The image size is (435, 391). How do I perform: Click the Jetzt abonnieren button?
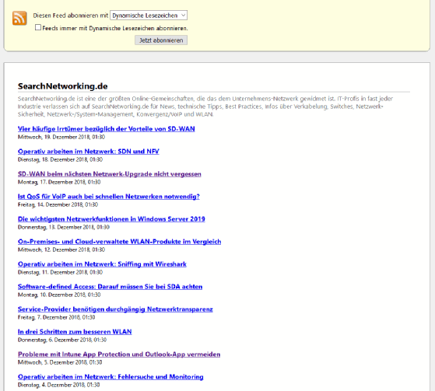point(161,40)
